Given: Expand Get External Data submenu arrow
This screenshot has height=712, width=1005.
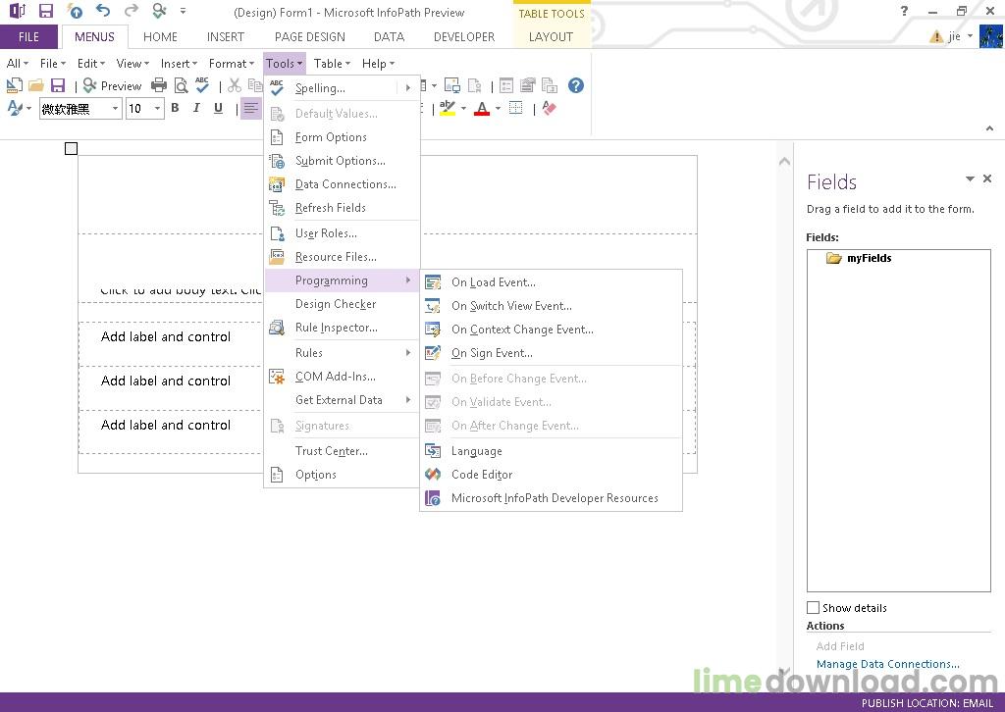Looking at the screenshot, I should [408, 400].
